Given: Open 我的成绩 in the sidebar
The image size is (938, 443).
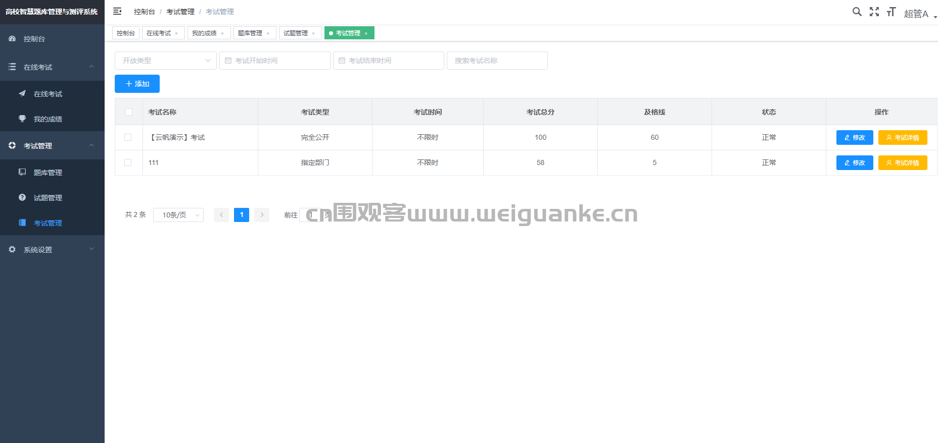Looking at the screenshot, I should (x=48, y=119).
